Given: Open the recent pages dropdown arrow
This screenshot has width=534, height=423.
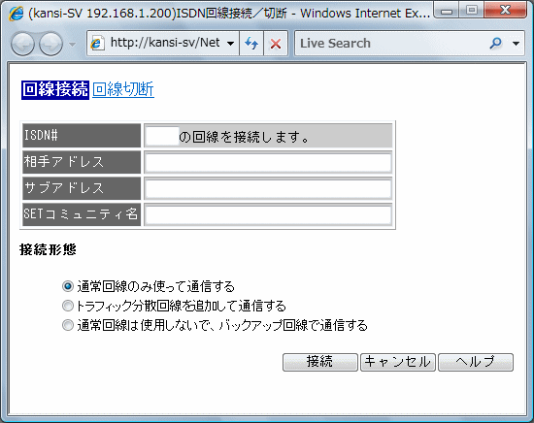Looking at the screenshot, I should (x=72, y=44).
